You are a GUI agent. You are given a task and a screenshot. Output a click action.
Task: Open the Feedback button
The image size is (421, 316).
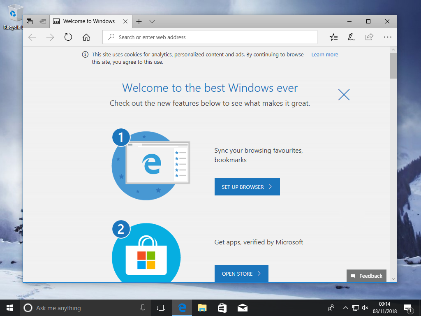tap(366, 276)
